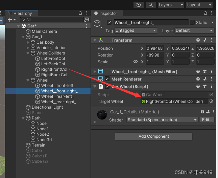Click the GameObject cube icon picker
Image resolution: width=218 pixels, height=178 pixels.
tap(98, 24)
